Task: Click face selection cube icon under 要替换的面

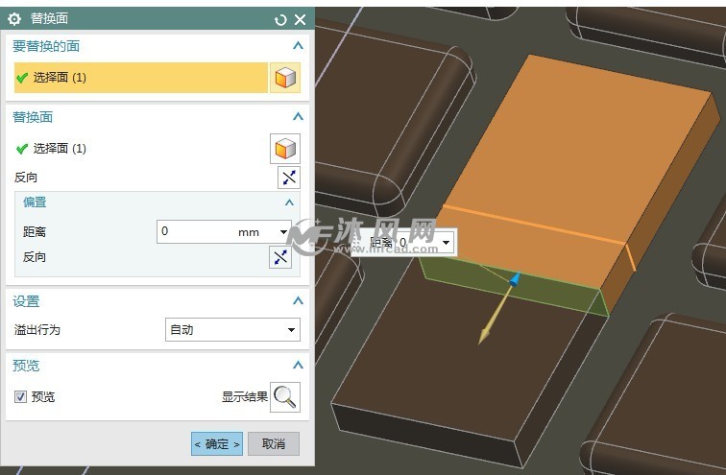Action: click(285, 77)
